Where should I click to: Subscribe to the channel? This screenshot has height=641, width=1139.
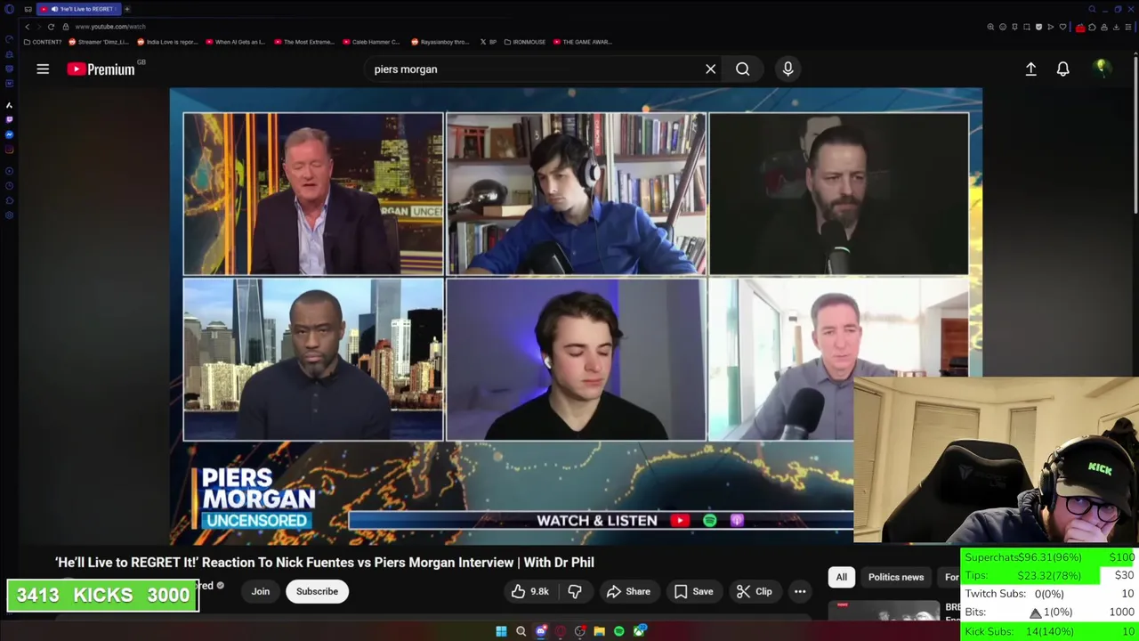(317, 591)
